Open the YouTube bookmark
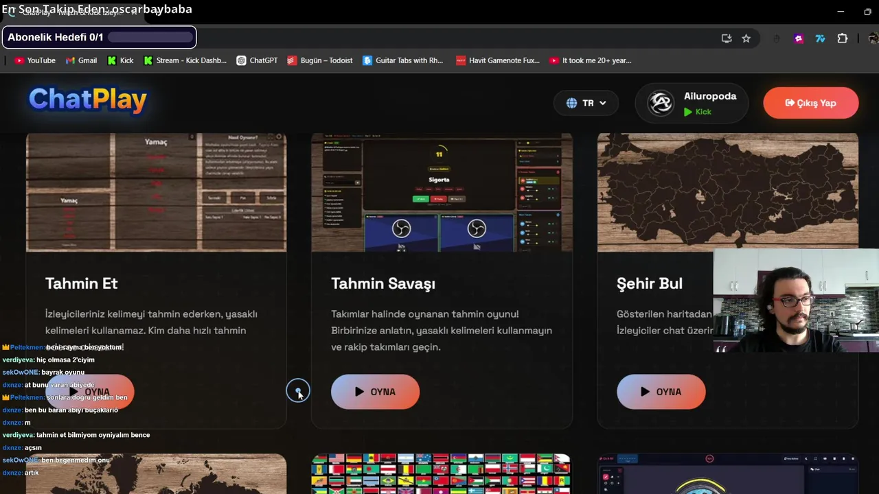879x494 pixels. click(x=35, y=60)
